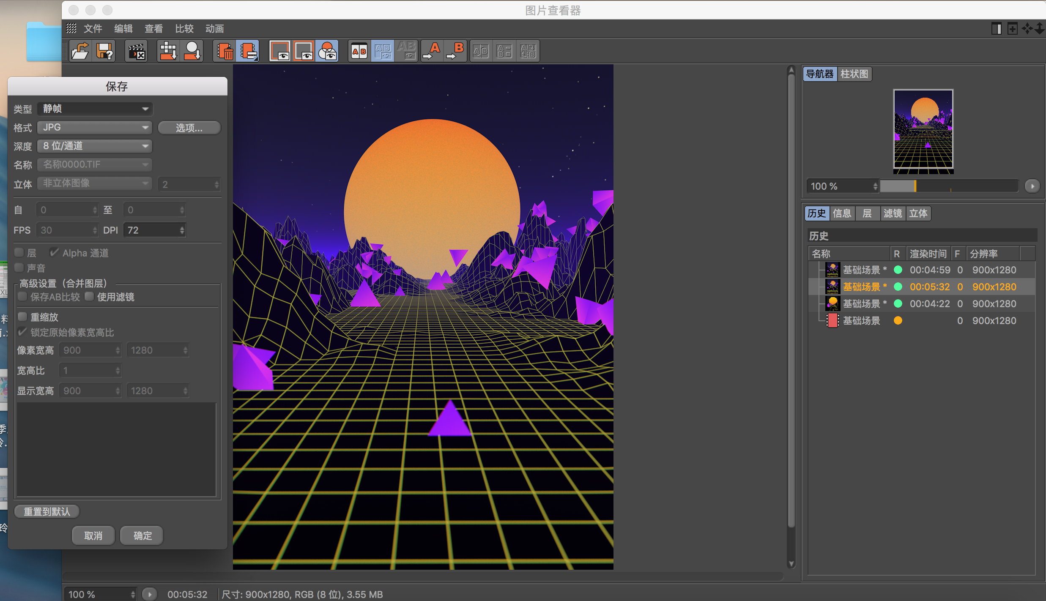Click the Set as A icon
This screenshot has height=601, width=1046.
click(432, 51)
